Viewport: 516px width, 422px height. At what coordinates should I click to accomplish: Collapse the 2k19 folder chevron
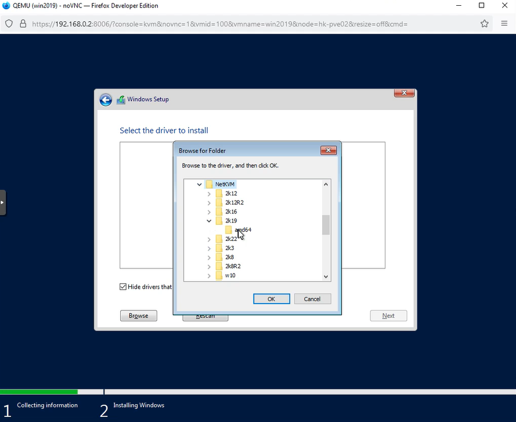(209, 221)
